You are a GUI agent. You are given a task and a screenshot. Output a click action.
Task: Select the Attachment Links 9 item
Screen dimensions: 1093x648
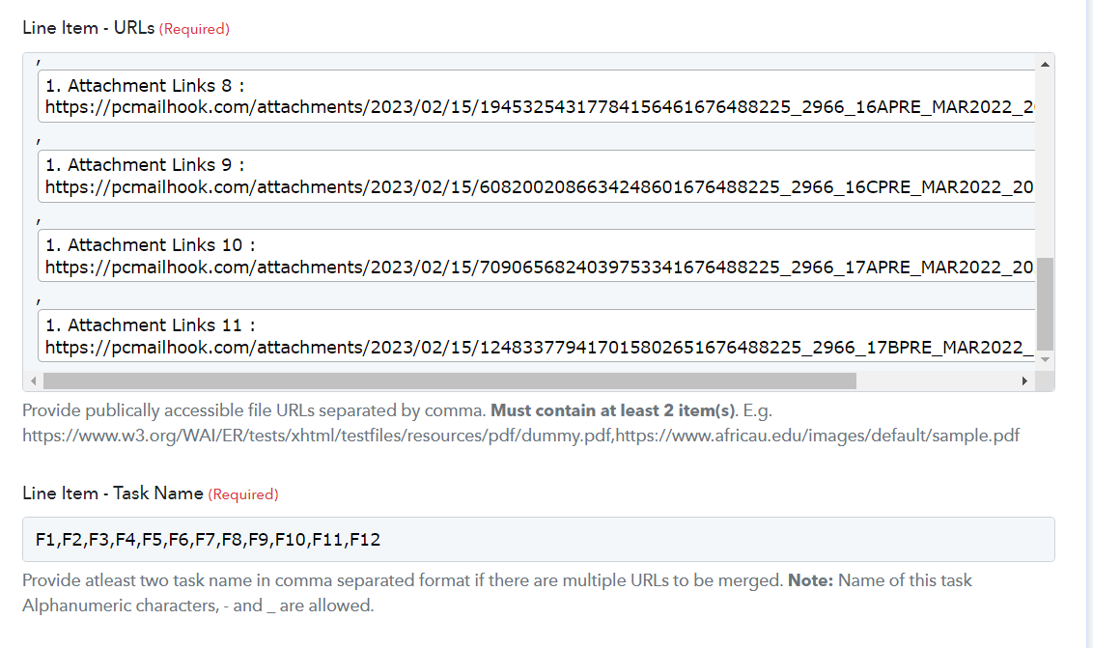(x=536, y=176)
